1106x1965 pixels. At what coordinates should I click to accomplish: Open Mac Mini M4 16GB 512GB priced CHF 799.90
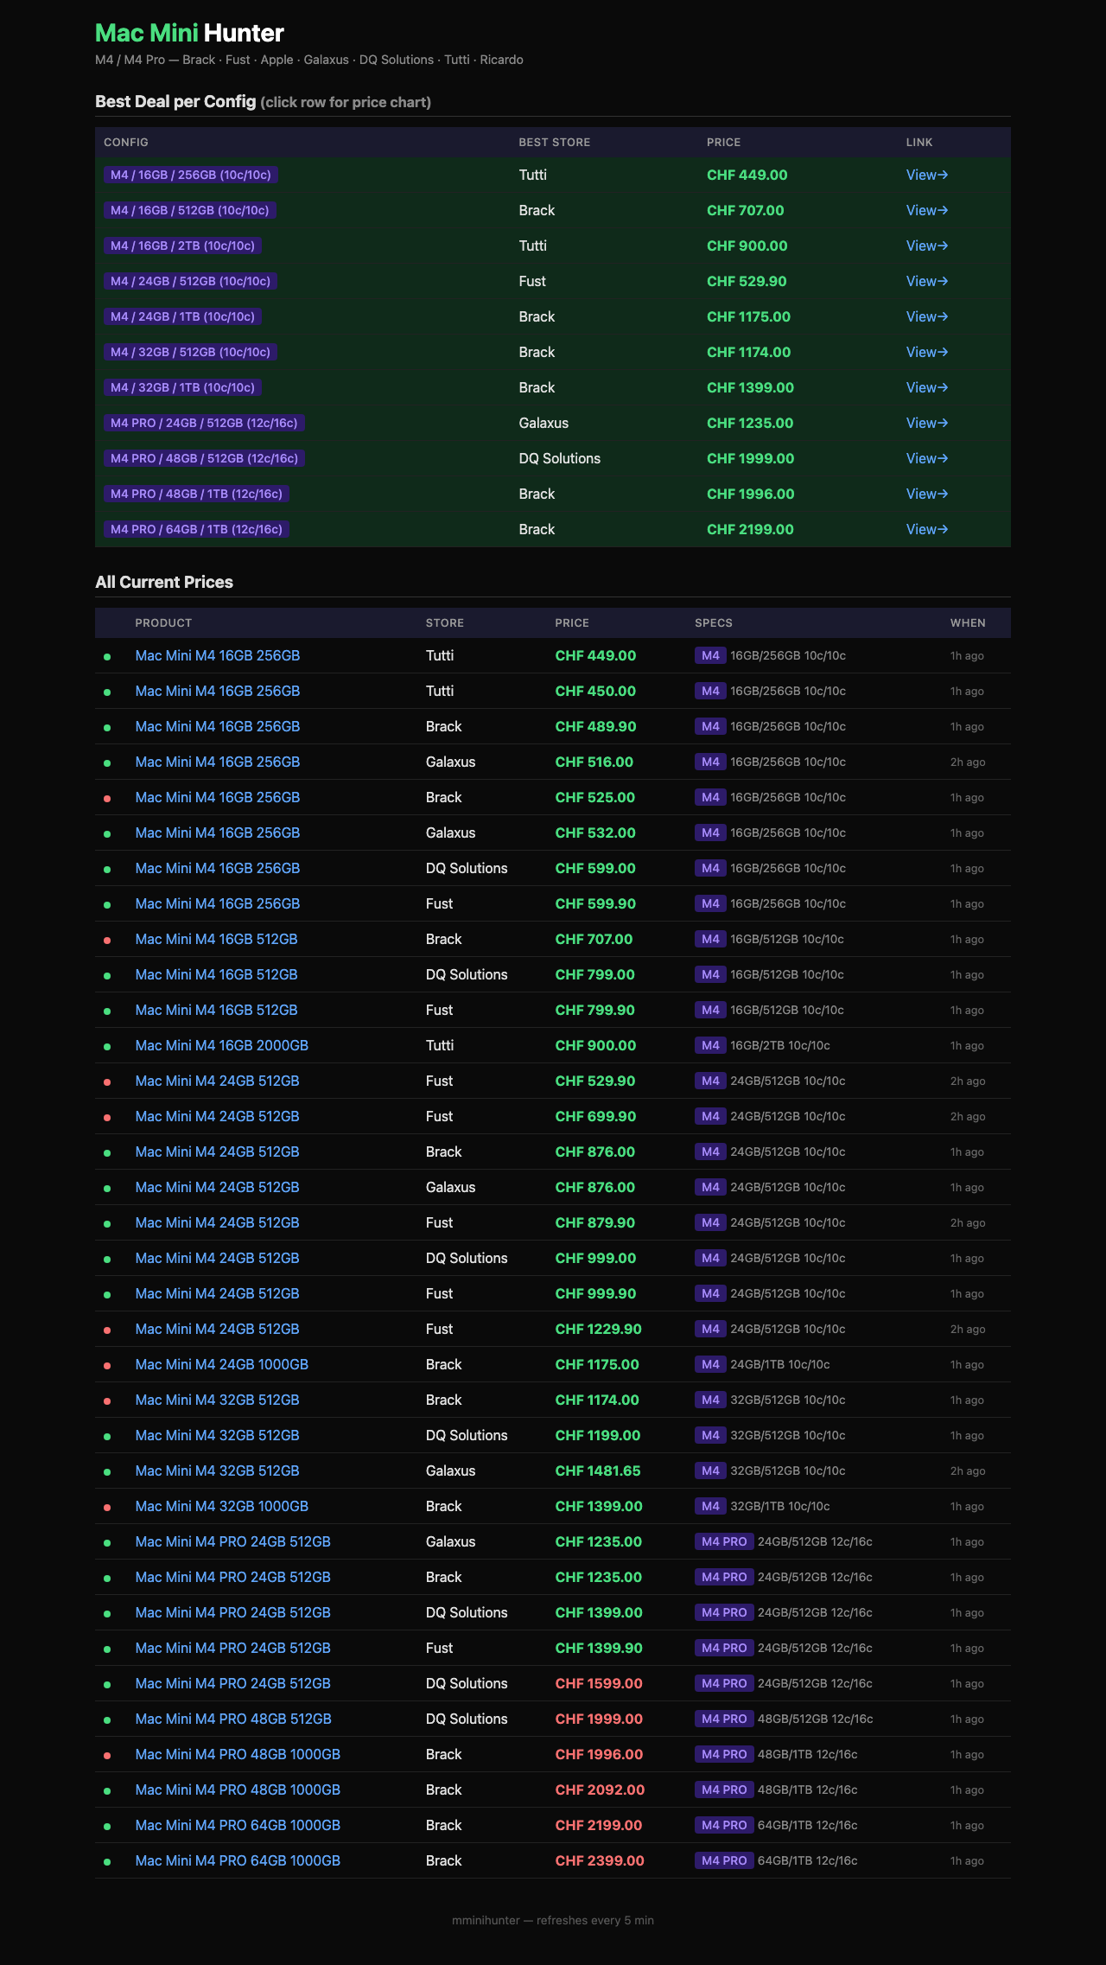point(217,1010)
